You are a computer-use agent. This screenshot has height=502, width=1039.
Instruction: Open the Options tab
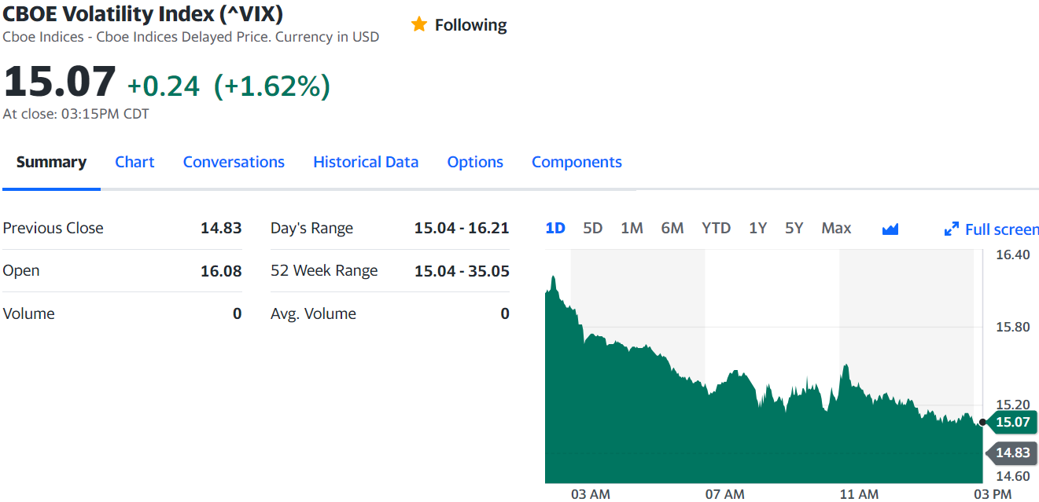pos(475,162)
